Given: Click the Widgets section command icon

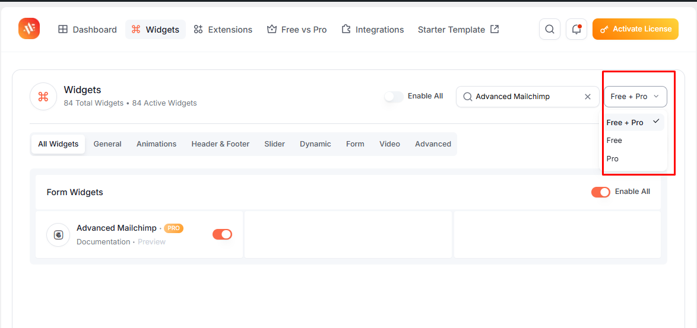Looking at the screenshot, I should click(x=43, y=96).
